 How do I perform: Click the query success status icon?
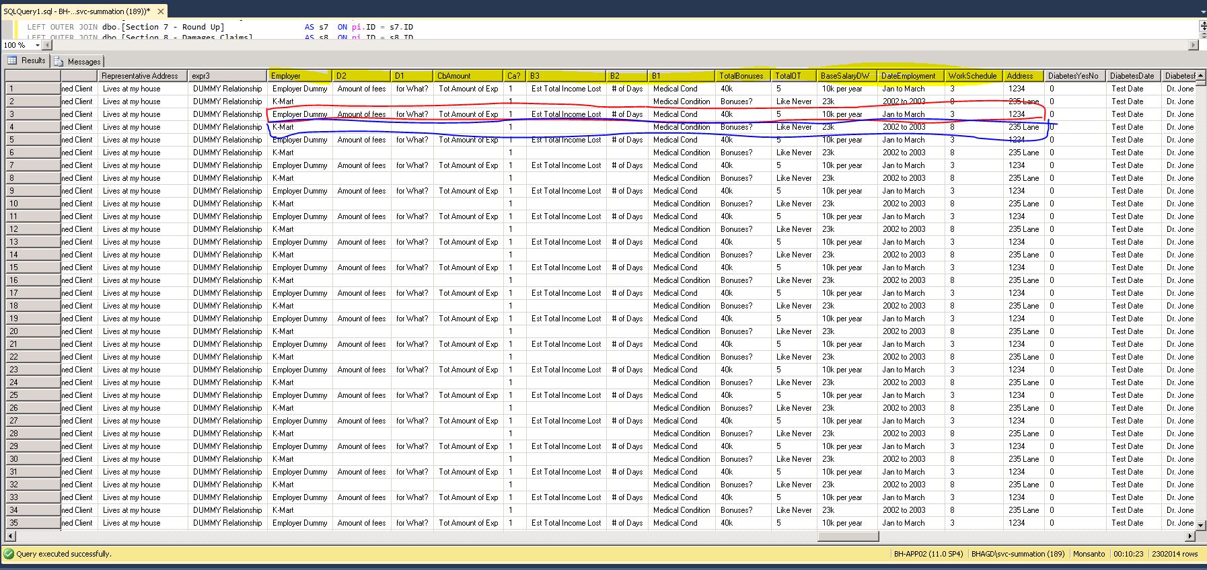coord(9,554)
